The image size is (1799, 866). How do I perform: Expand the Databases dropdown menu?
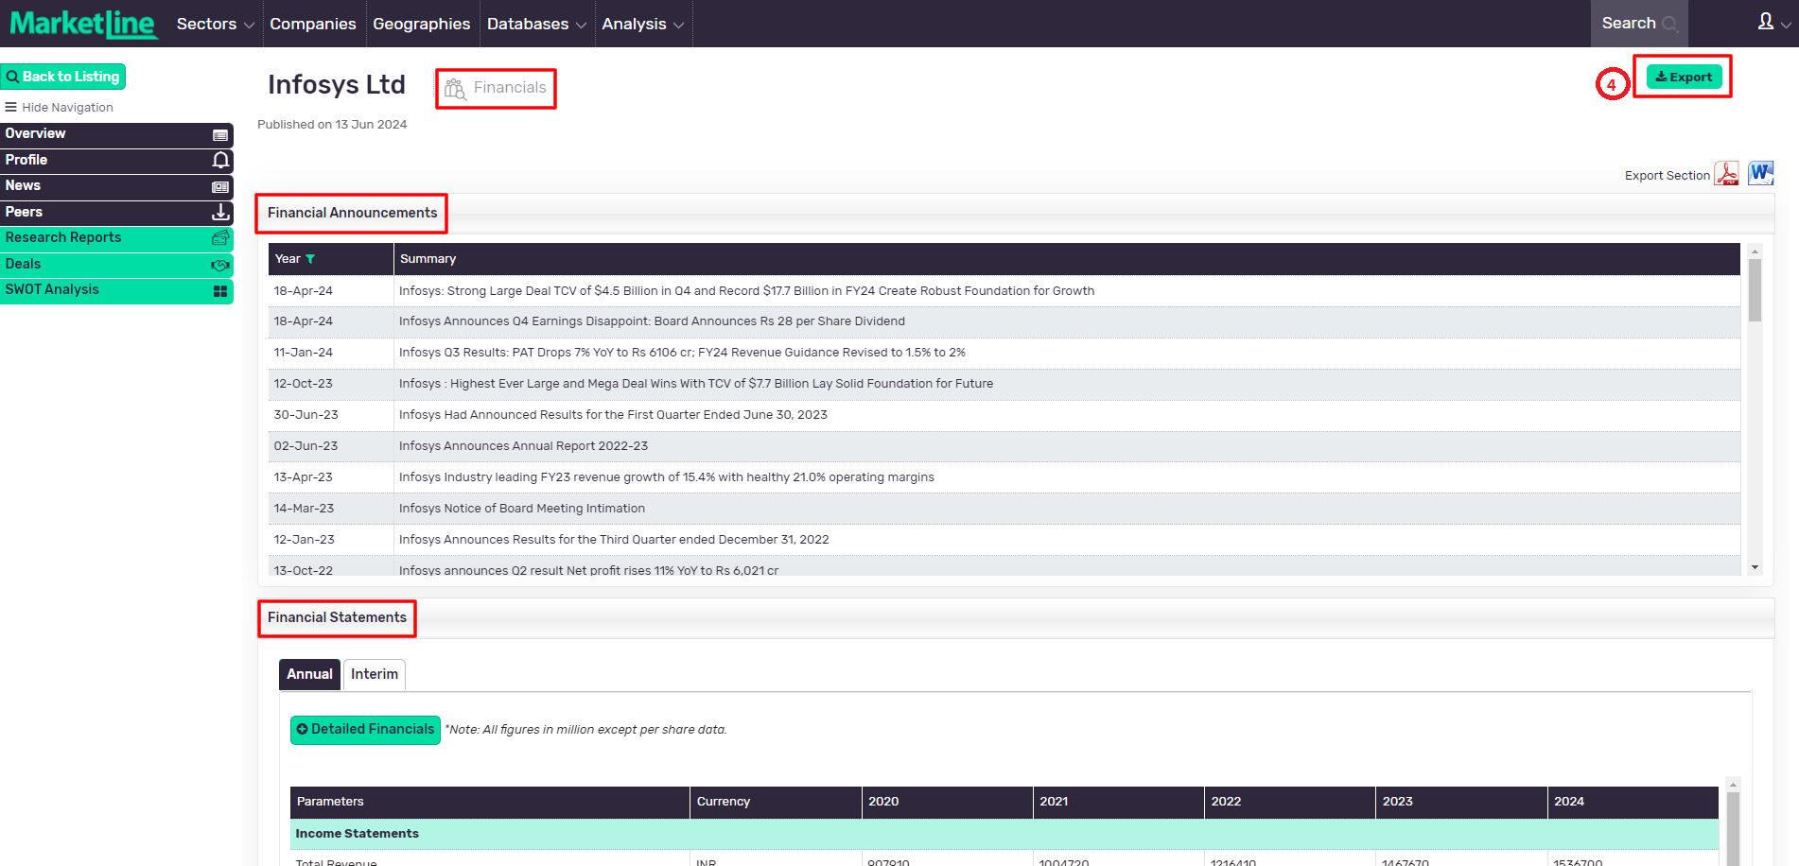pyautogui.click(x=536, y=24)
